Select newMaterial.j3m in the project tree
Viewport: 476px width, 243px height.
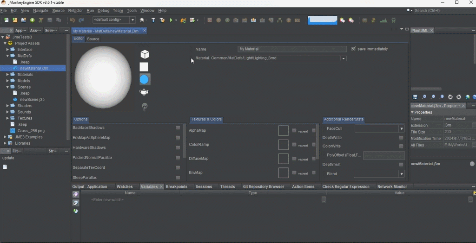33,68
